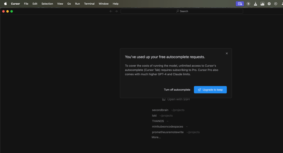Open the Run menu
Viewport: 283px width, 153px height.
tap(77, 4)
